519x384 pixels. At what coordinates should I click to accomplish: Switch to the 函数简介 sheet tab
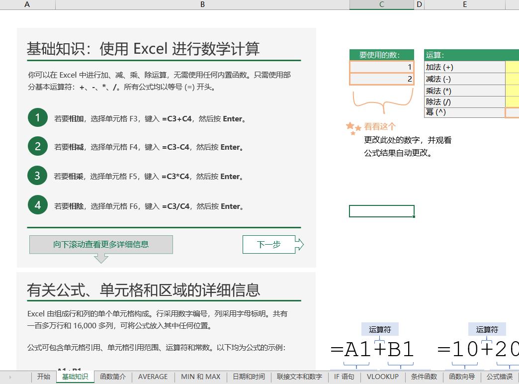(113, 377)
